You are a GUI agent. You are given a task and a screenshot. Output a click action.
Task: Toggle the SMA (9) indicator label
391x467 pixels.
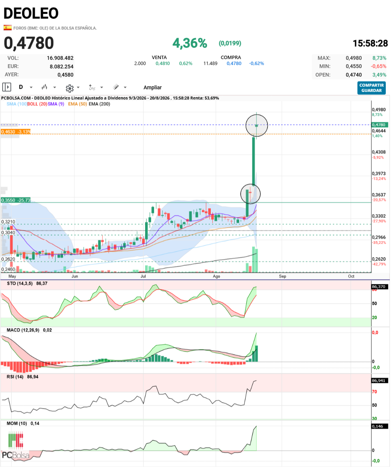[56, 104]
